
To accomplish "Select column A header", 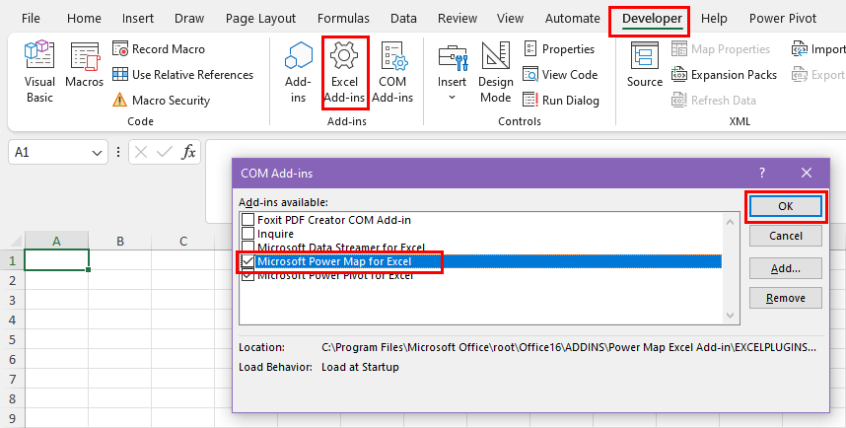I will point(56,242).
